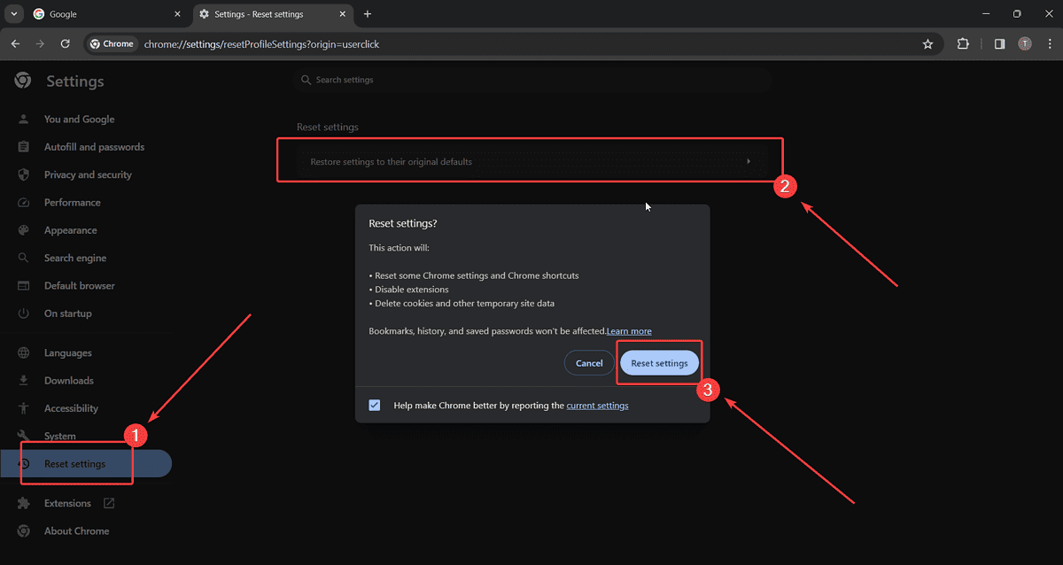Select the Performance icon in the sidebar
Viewport: 1063px width, 565px height.
tap(22, 202)
